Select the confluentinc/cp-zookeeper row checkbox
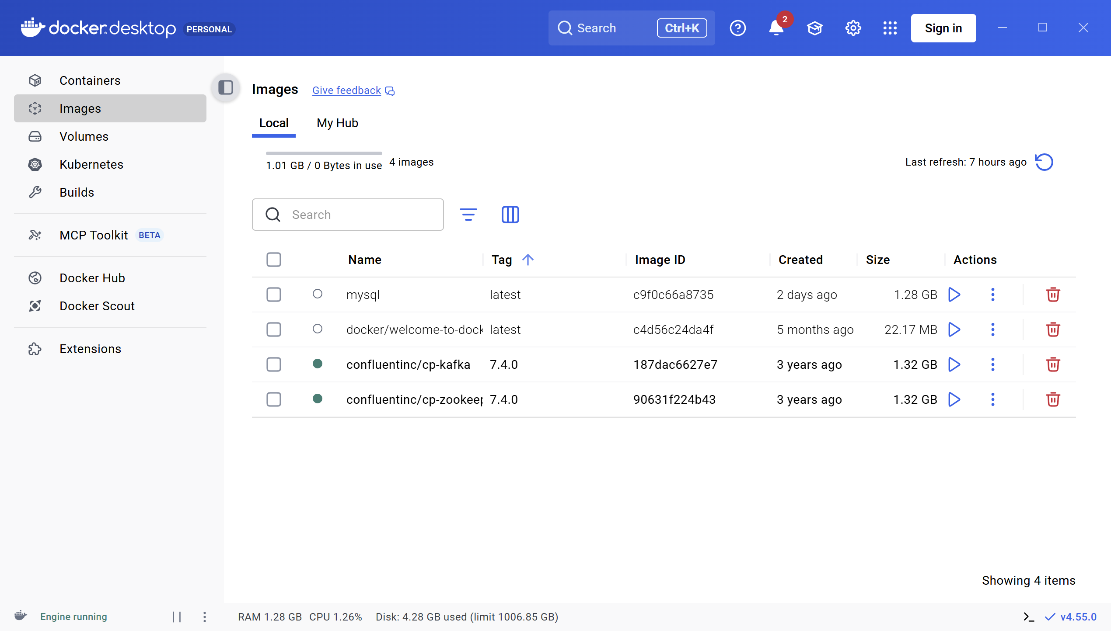1111x631 pixels. coord(274,399)
